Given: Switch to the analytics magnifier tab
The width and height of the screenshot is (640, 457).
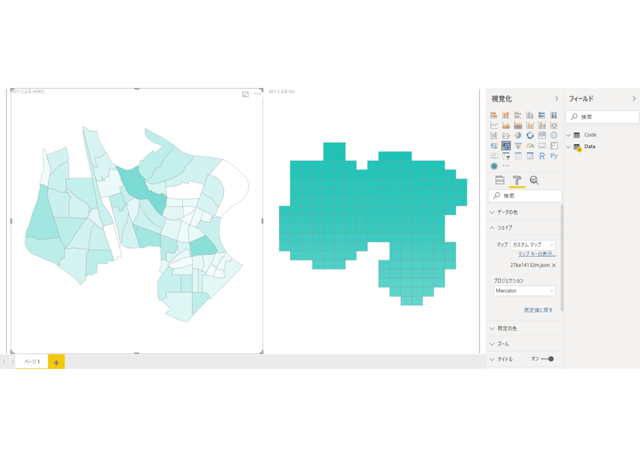Looking at the screenshot, I should [534, 180].
